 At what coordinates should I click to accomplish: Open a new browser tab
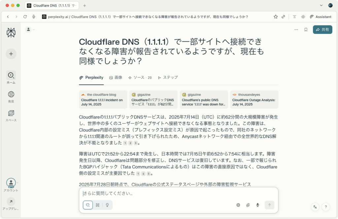click(x=84, y=6)
